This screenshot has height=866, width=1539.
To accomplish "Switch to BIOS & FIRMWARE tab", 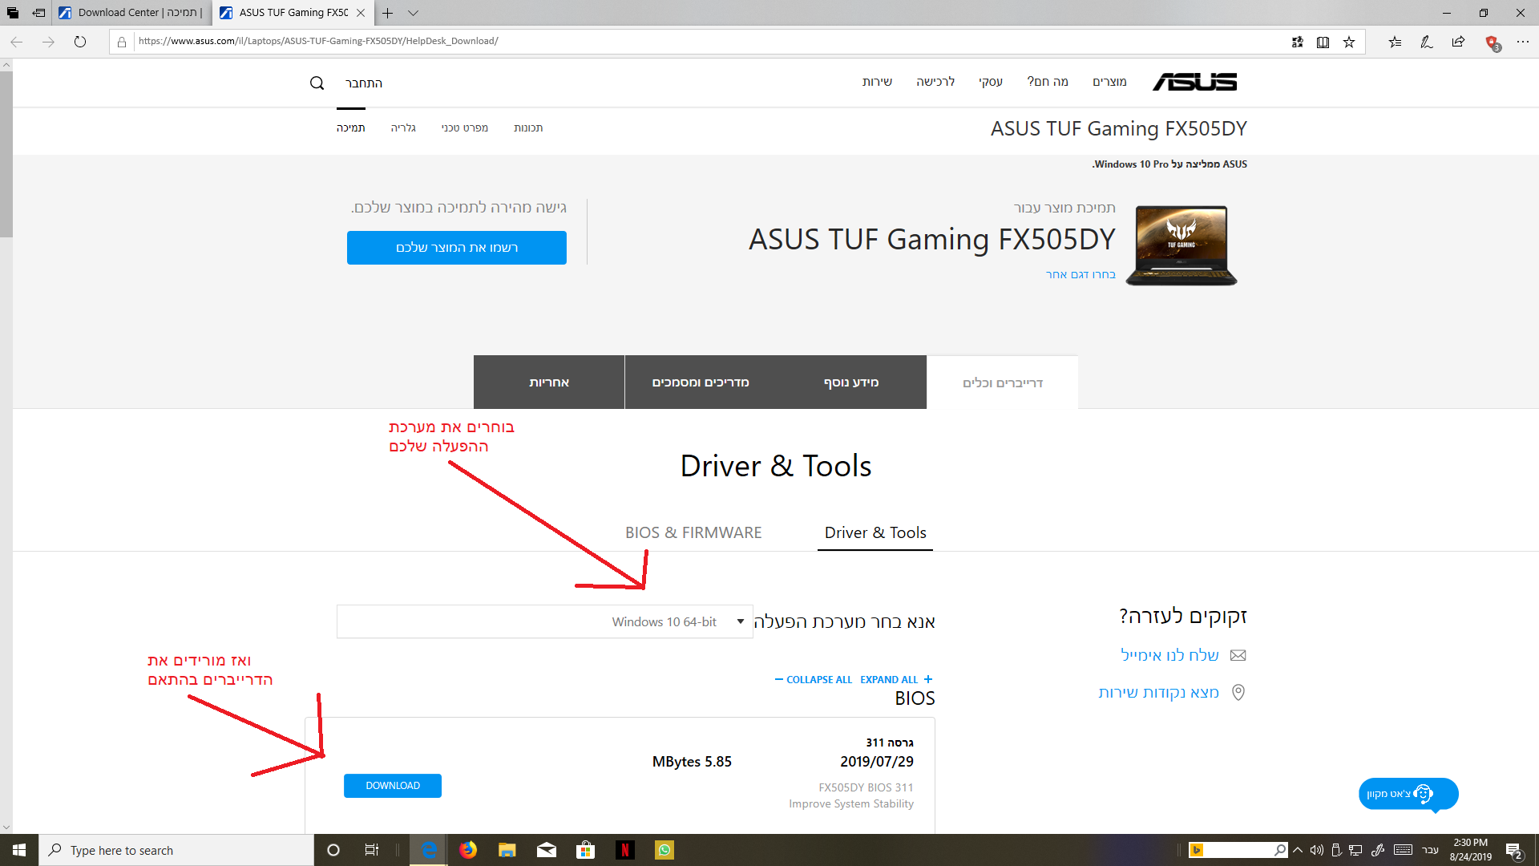I will [x=693, y=532].
